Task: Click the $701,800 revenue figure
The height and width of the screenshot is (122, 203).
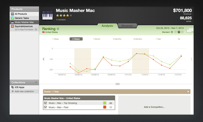Action: point(182,10)
